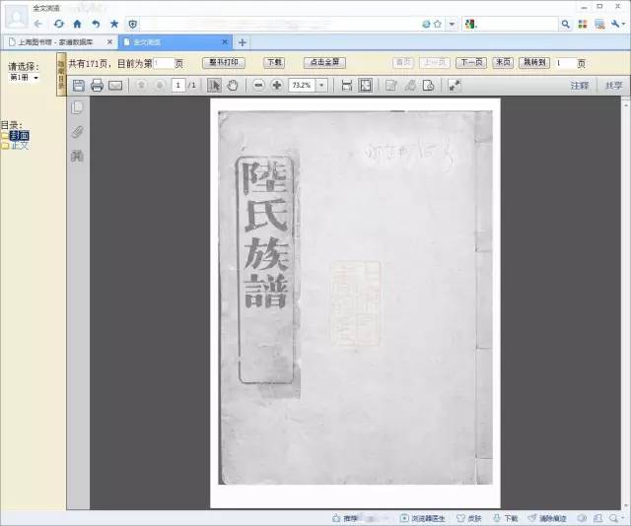Click the 下一页 button
Image resolution: width=631 pixels, height=526 pixels.
pyautogui.click(x=471, y=63)
